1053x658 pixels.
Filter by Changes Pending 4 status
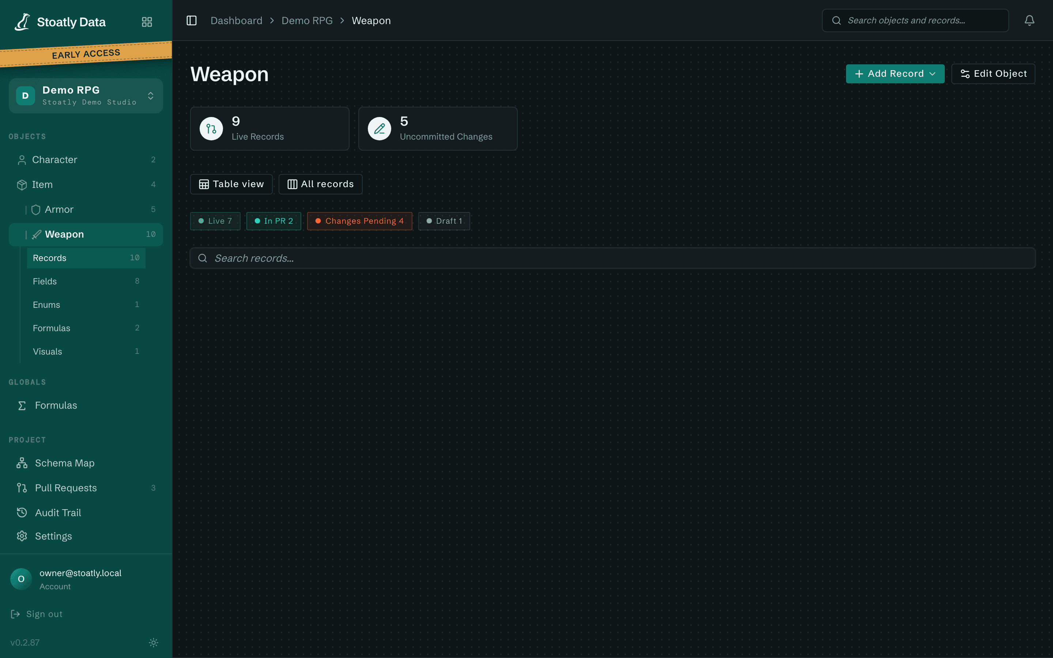coord(359,221)
